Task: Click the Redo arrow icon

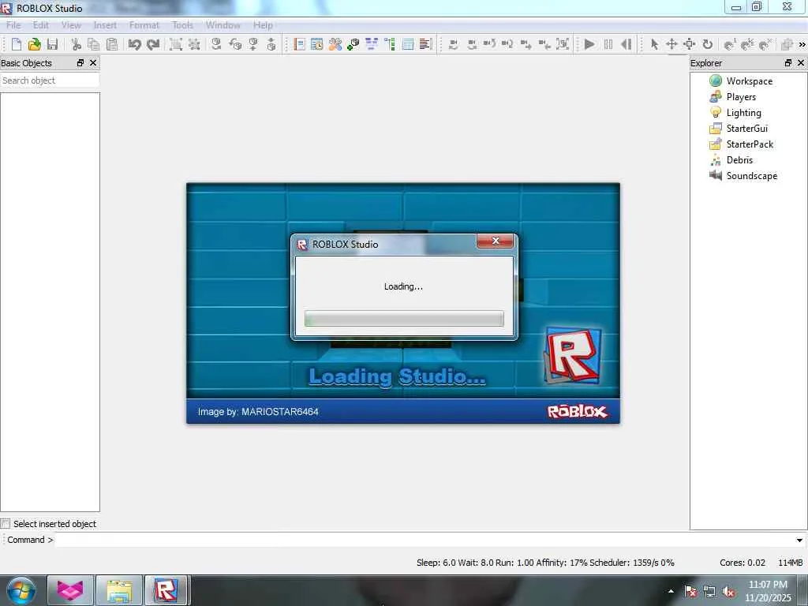Action: (x=152, y=44)
